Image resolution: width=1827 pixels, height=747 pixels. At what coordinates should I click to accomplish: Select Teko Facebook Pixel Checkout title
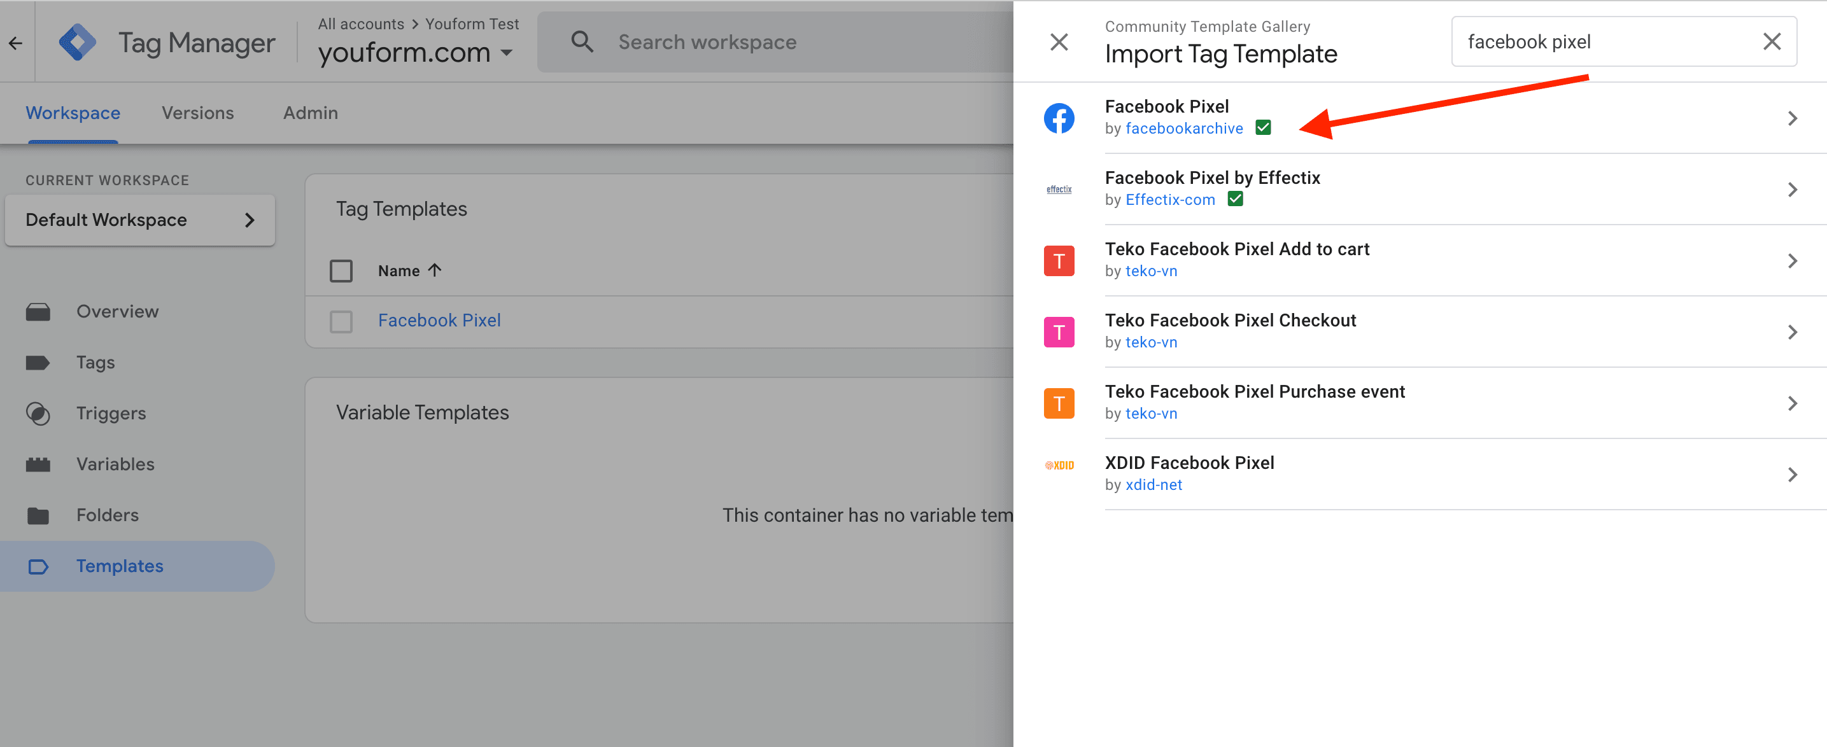coord(1231,321)
